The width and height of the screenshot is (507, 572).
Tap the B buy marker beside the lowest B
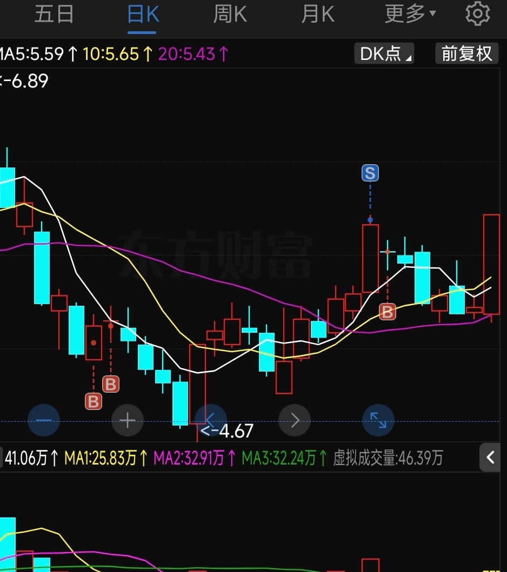pyautogui.click(x=111, y=384)
